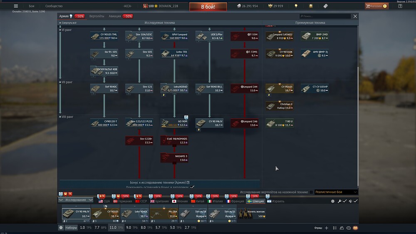Toggle helicopter research on ground vehicles checkbox

pyautogui.click(x=311, y=192)
